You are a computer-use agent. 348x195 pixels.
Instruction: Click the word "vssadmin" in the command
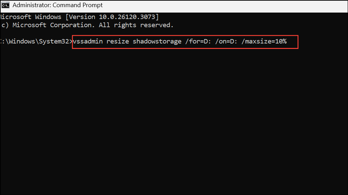[x=88, y=41]
